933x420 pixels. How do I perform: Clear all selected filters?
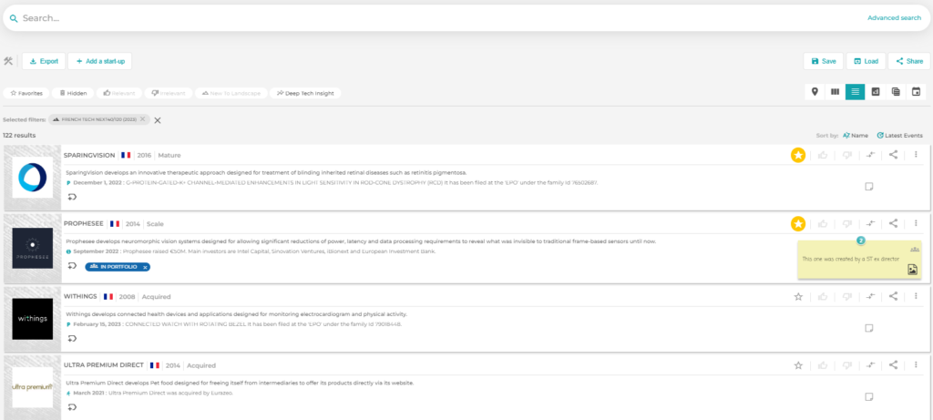[158, 120]
